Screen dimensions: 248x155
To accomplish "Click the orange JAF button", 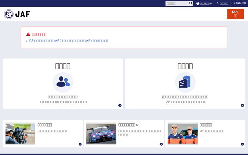I will tap(236, 14).
